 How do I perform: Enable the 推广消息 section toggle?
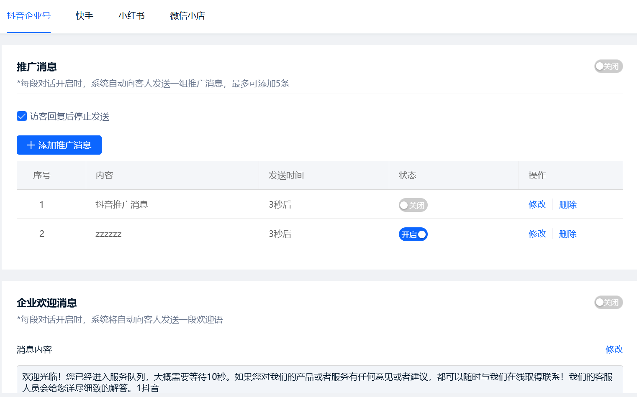tap(608, 66)
